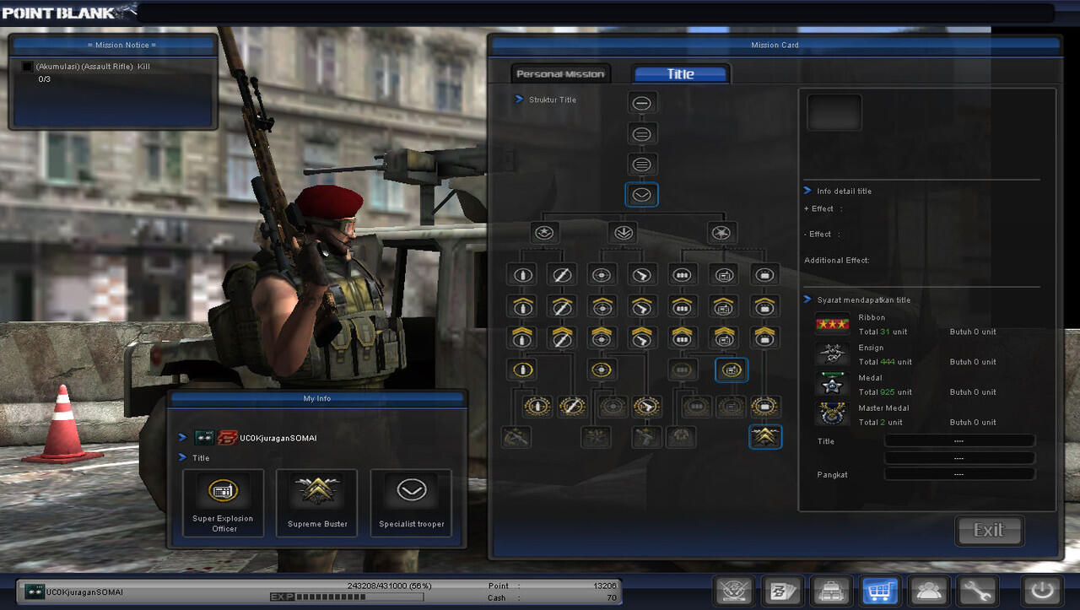Select the single-chevron knife title icon
This screenshot has width=1080, height=610.
pos(561,306)
